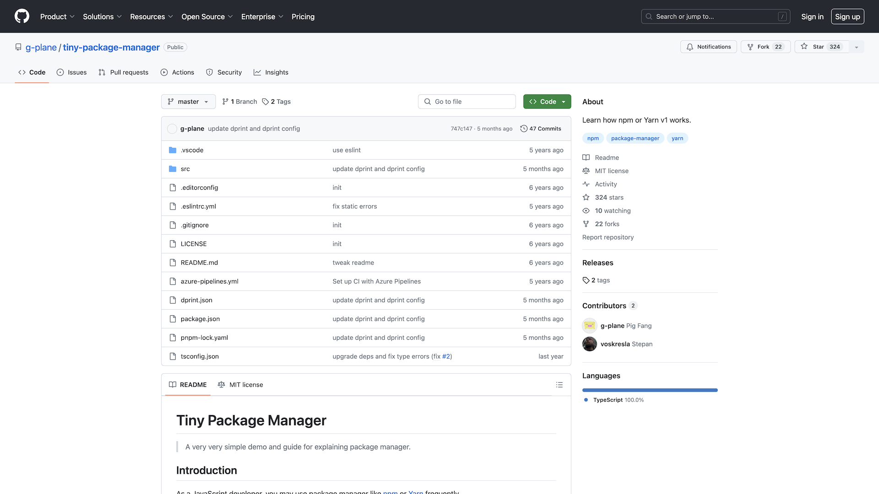
Task: Expand the Product menu
Action: [x=57, y=16]
